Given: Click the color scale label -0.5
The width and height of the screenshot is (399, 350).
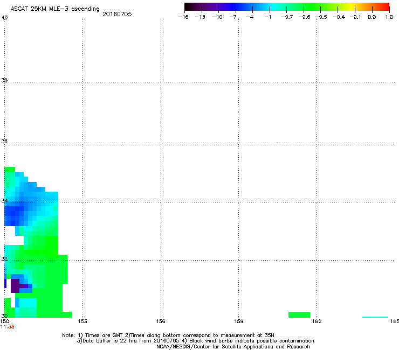Looking at the screenshot, I should click(x=321, y=17).
